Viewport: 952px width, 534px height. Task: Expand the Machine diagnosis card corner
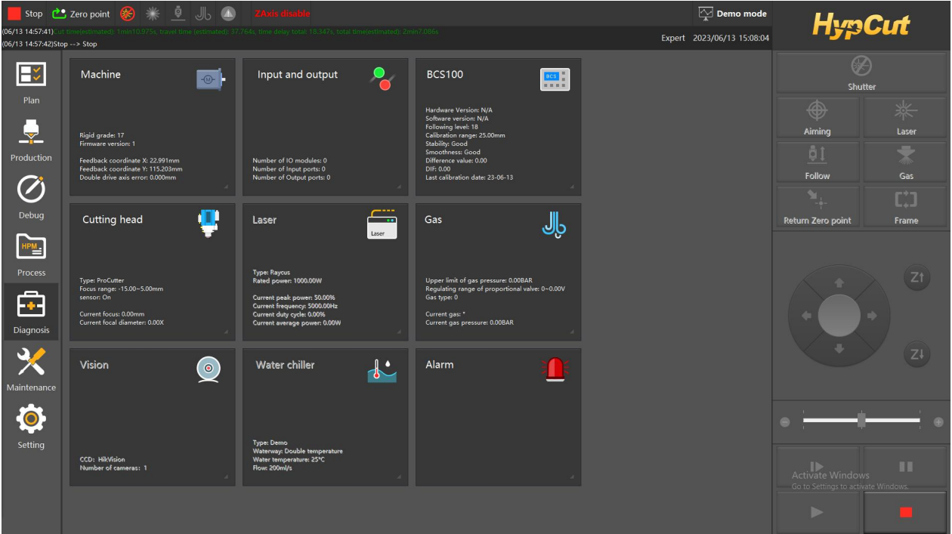[225, 187]
